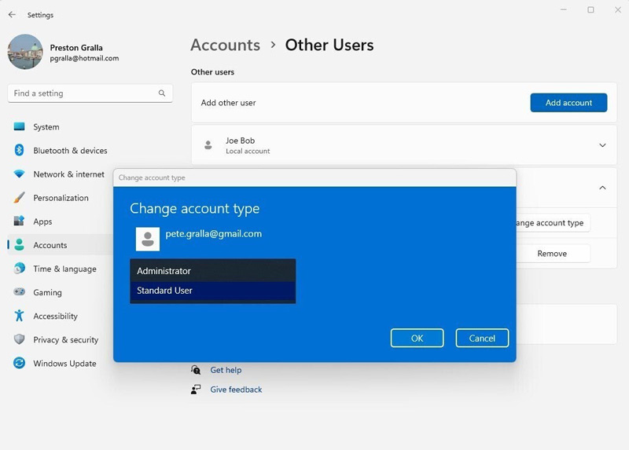Select the Network & internet icon
Image resolution: width=629 pixels, height=450 pixels.
19,174
